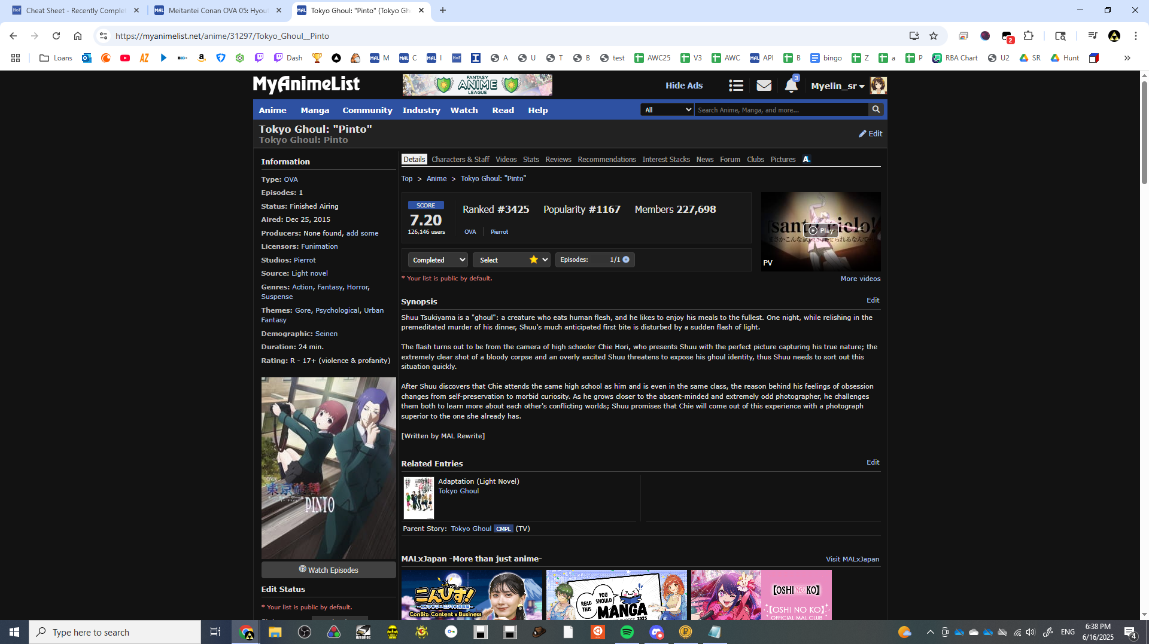Screen dimensions: 1149x644
Task: Open the Interest Stacks tab
Action: (666, 159)
